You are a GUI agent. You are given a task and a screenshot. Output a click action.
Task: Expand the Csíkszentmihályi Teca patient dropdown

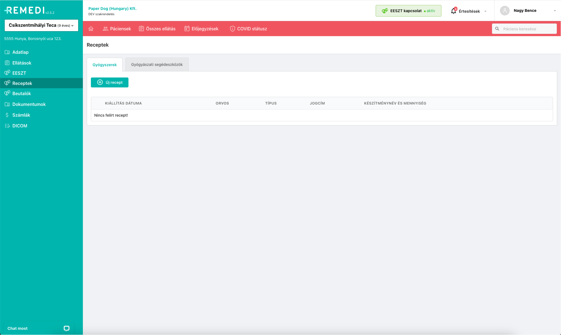[72, 26]
